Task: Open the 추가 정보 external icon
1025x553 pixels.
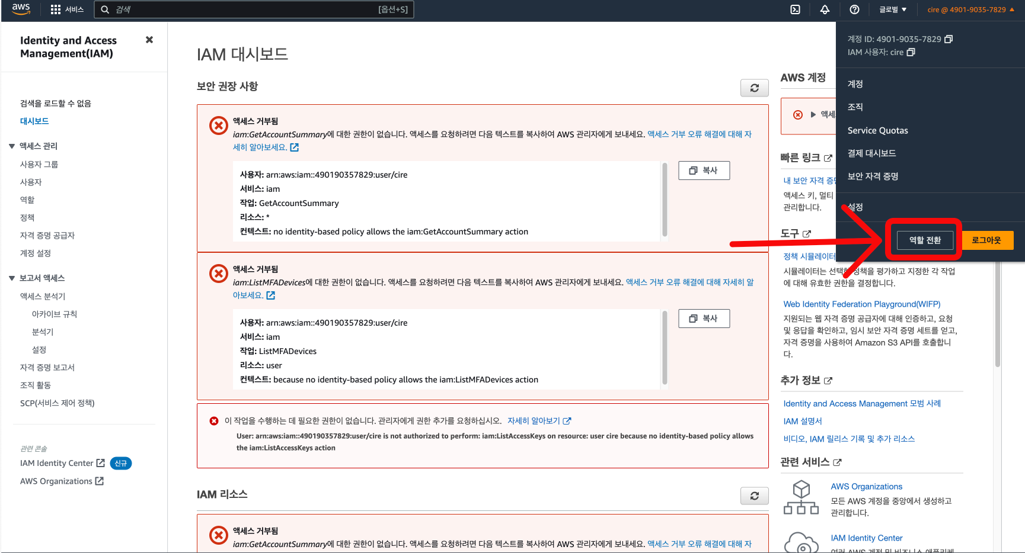Action: pos(828,381)
